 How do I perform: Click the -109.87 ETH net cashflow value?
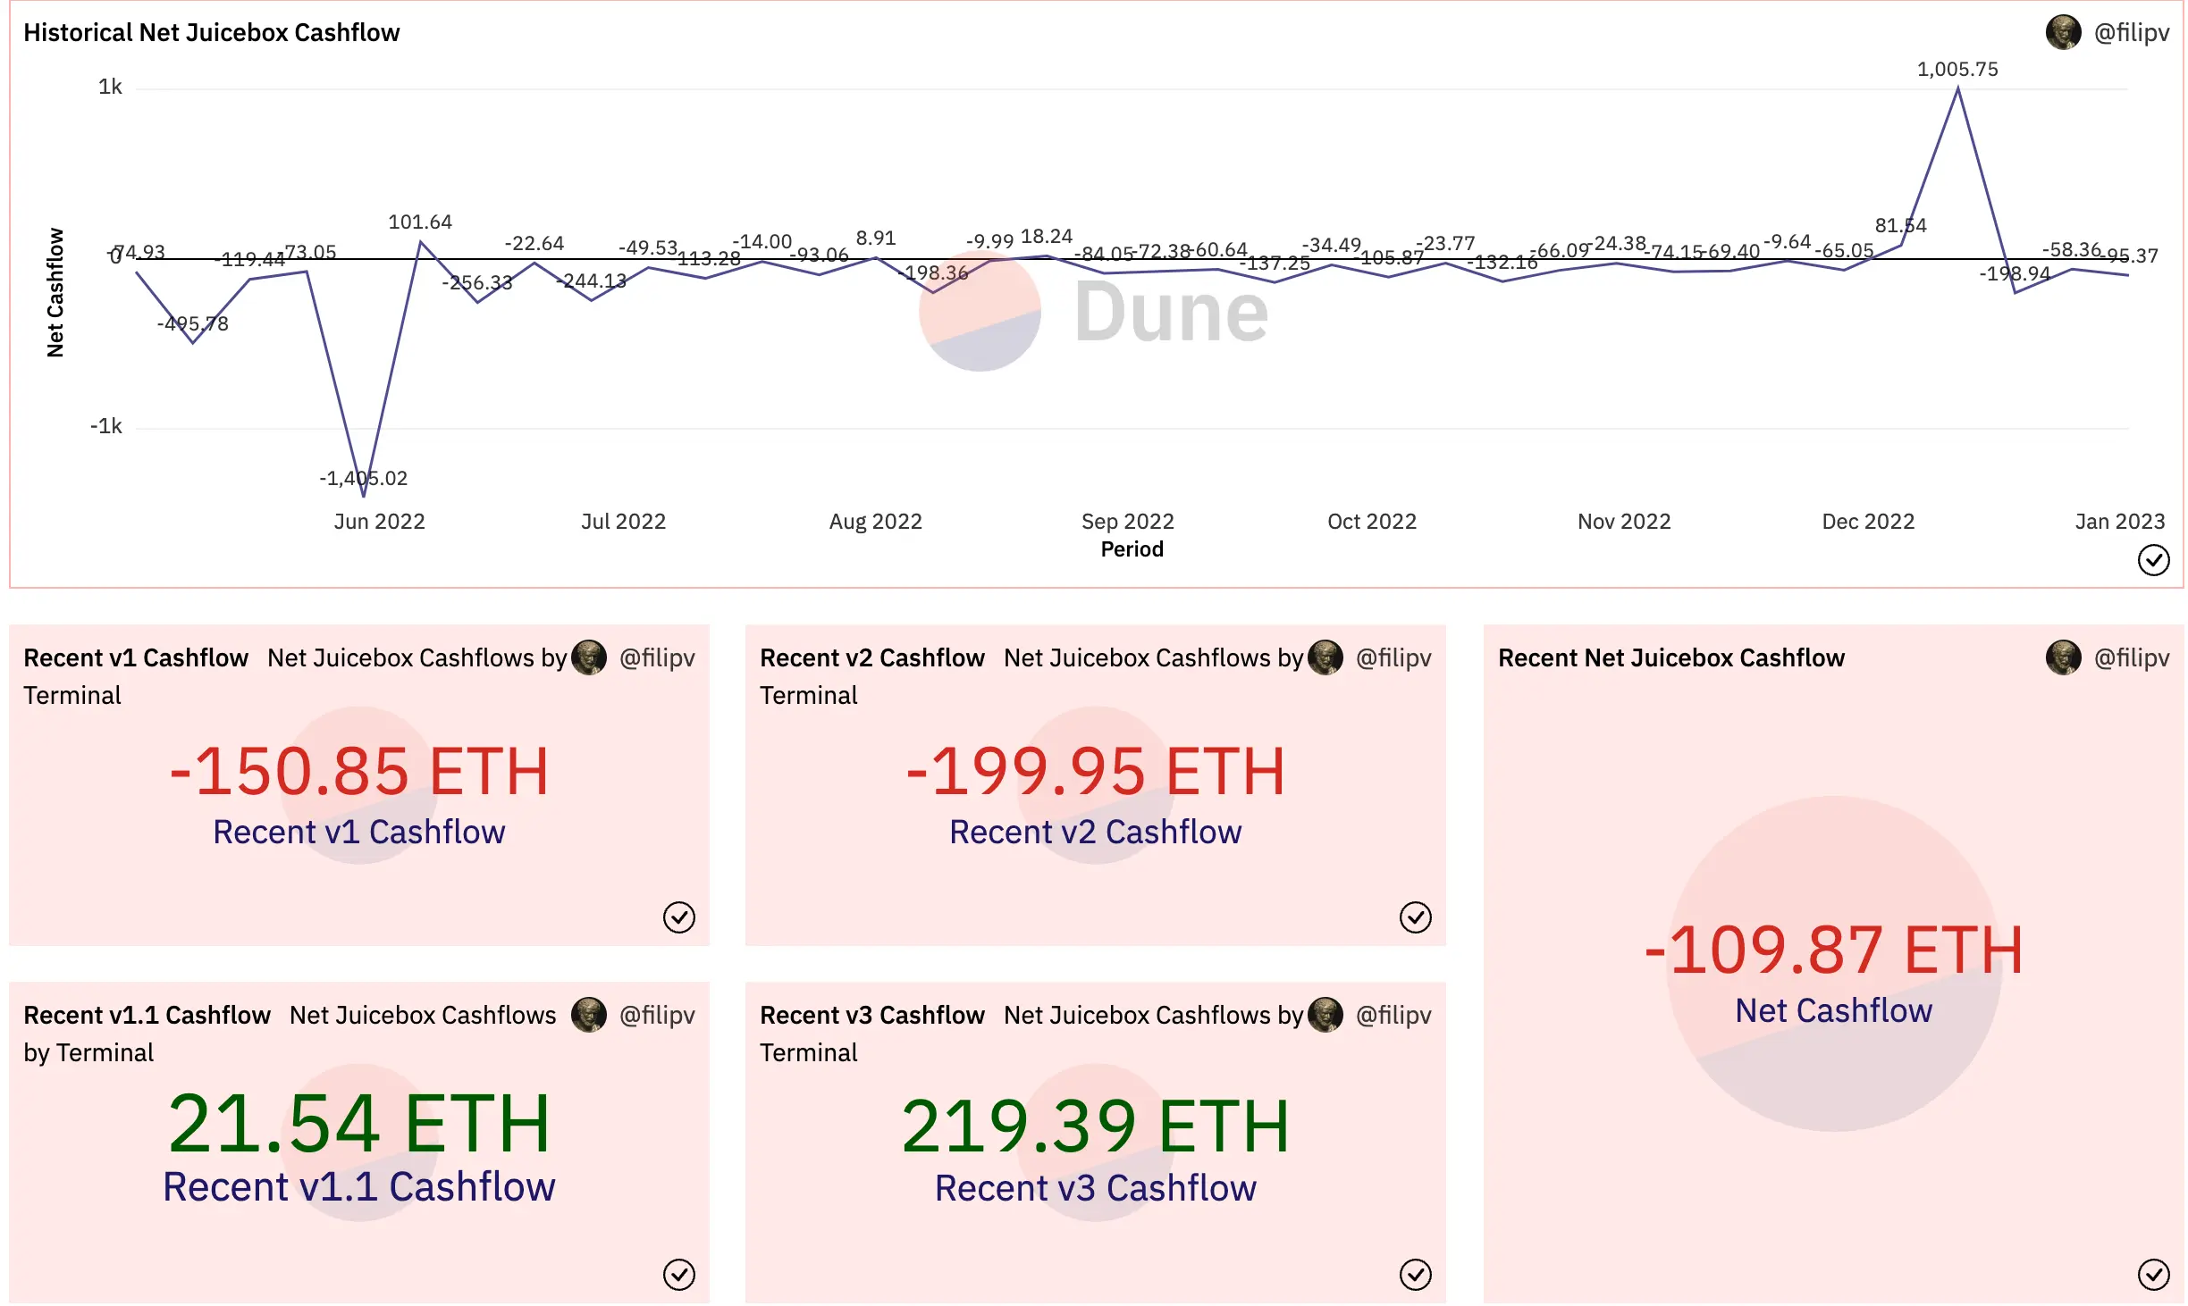click(1833, 950)
